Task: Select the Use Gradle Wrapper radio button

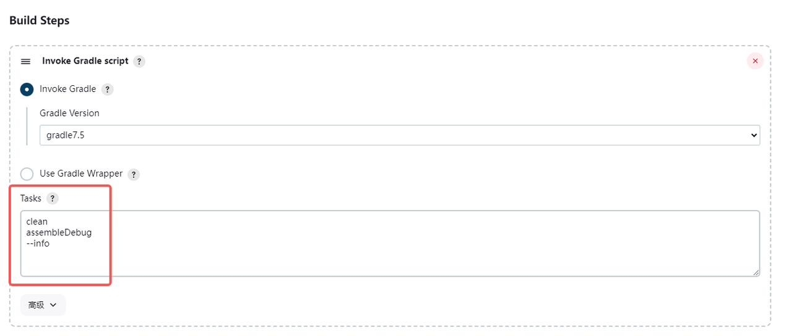Action: tap(27, 174)
